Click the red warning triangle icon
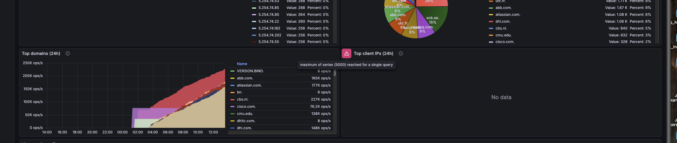 [347, 53]
